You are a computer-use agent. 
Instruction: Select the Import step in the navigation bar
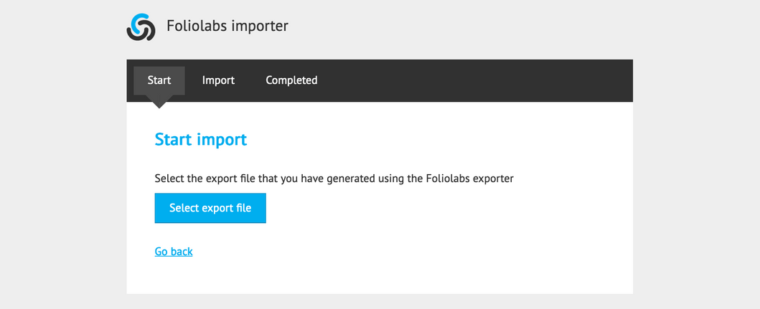point(218,80)
